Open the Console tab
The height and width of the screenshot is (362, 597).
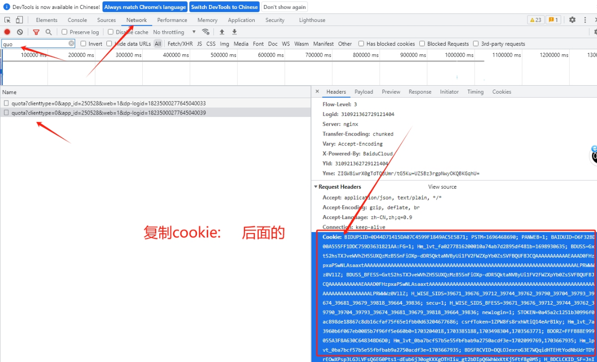pos(77,20)
